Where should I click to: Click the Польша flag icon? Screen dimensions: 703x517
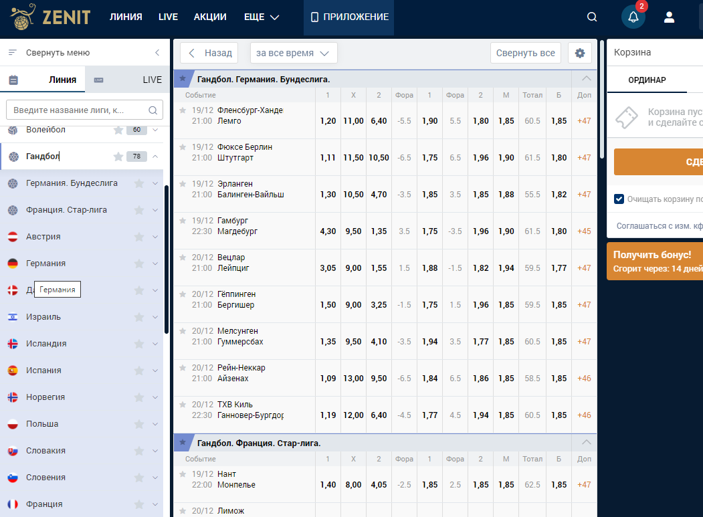[13, 424]
